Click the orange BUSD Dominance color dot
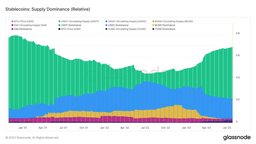This screenshot has width=256, height=144. [x=153, y=25]
